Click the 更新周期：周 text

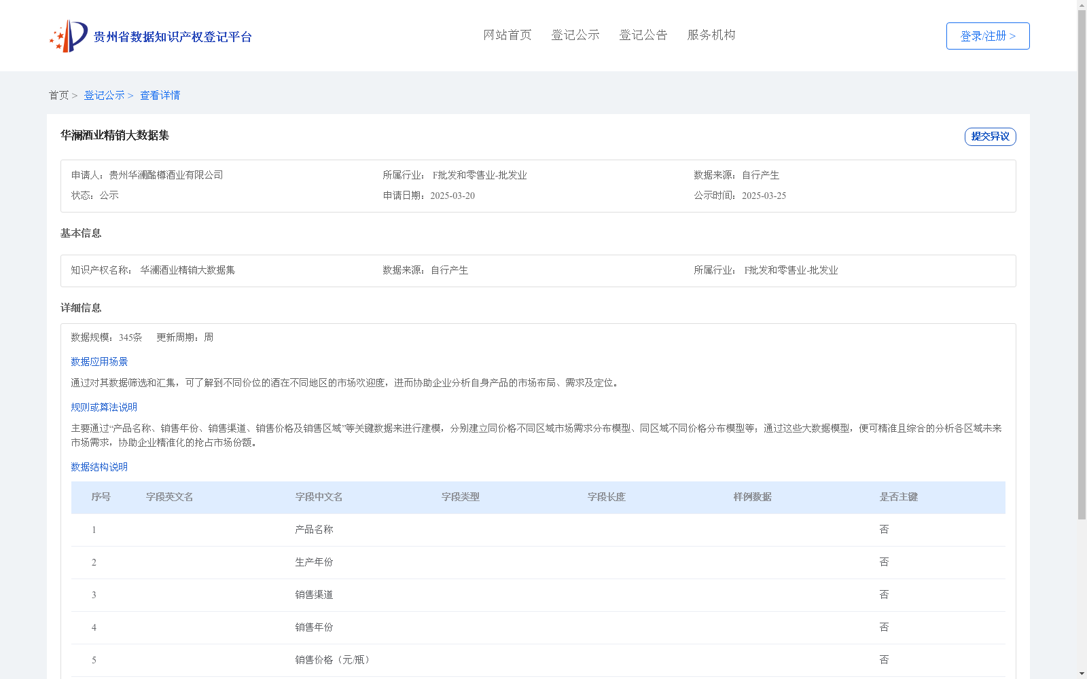click(185, 337)
